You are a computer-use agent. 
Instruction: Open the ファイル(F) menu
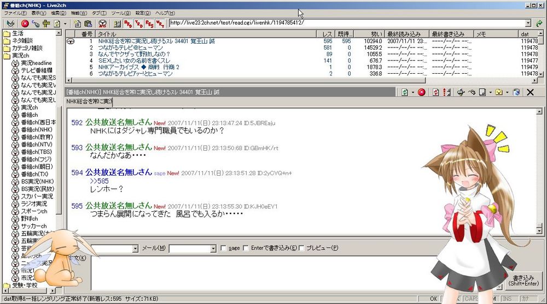pos(15,13)
